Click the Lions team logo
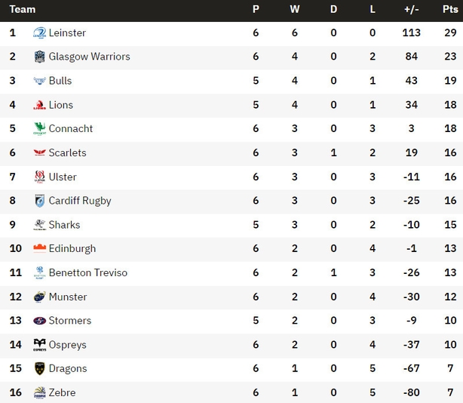The width and height of the screenshot is (463, 403). coord(39,105)
